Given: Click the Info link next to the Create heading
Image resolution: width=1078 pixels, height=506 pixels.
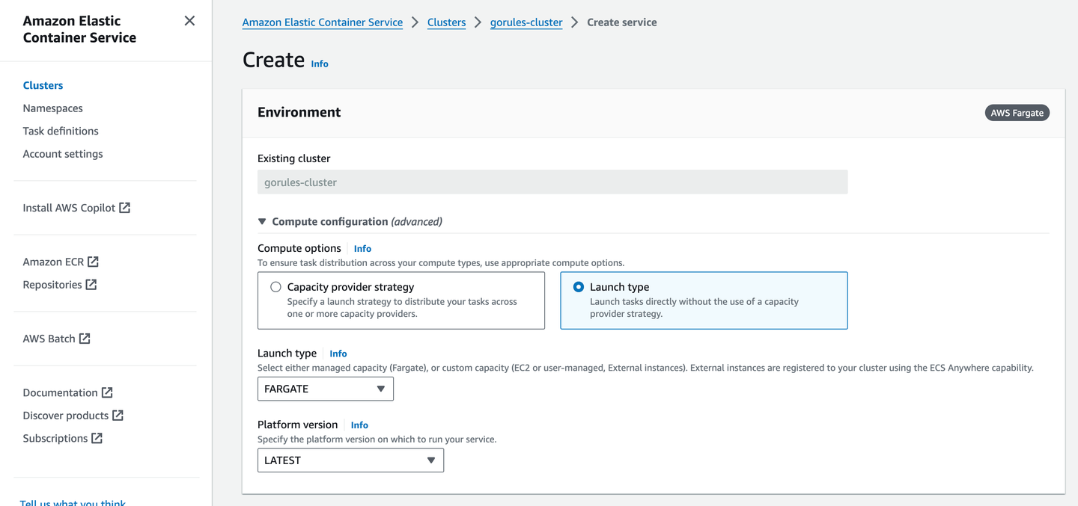Looking at the screenshot, I should click(320, 64).
